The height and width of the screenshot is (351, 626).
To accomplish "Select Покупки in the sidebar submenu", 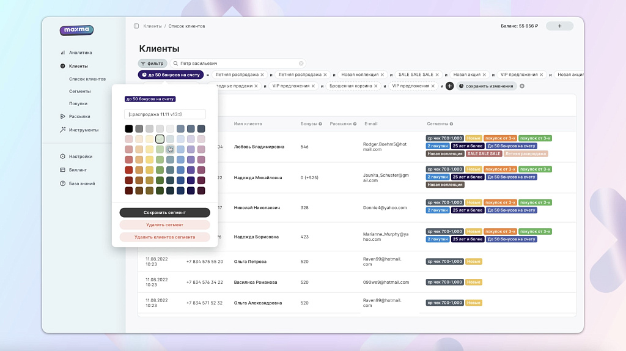I will click(78, 103).
